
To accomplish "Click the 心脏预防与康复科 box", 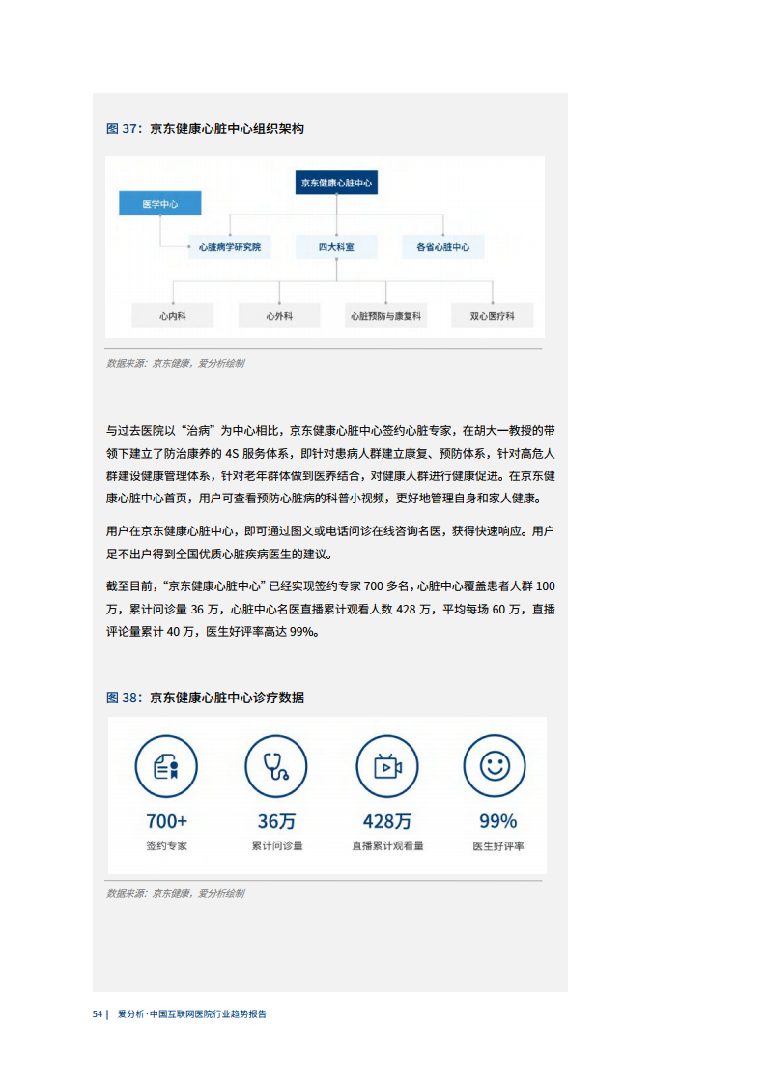I will click(385, 315).
